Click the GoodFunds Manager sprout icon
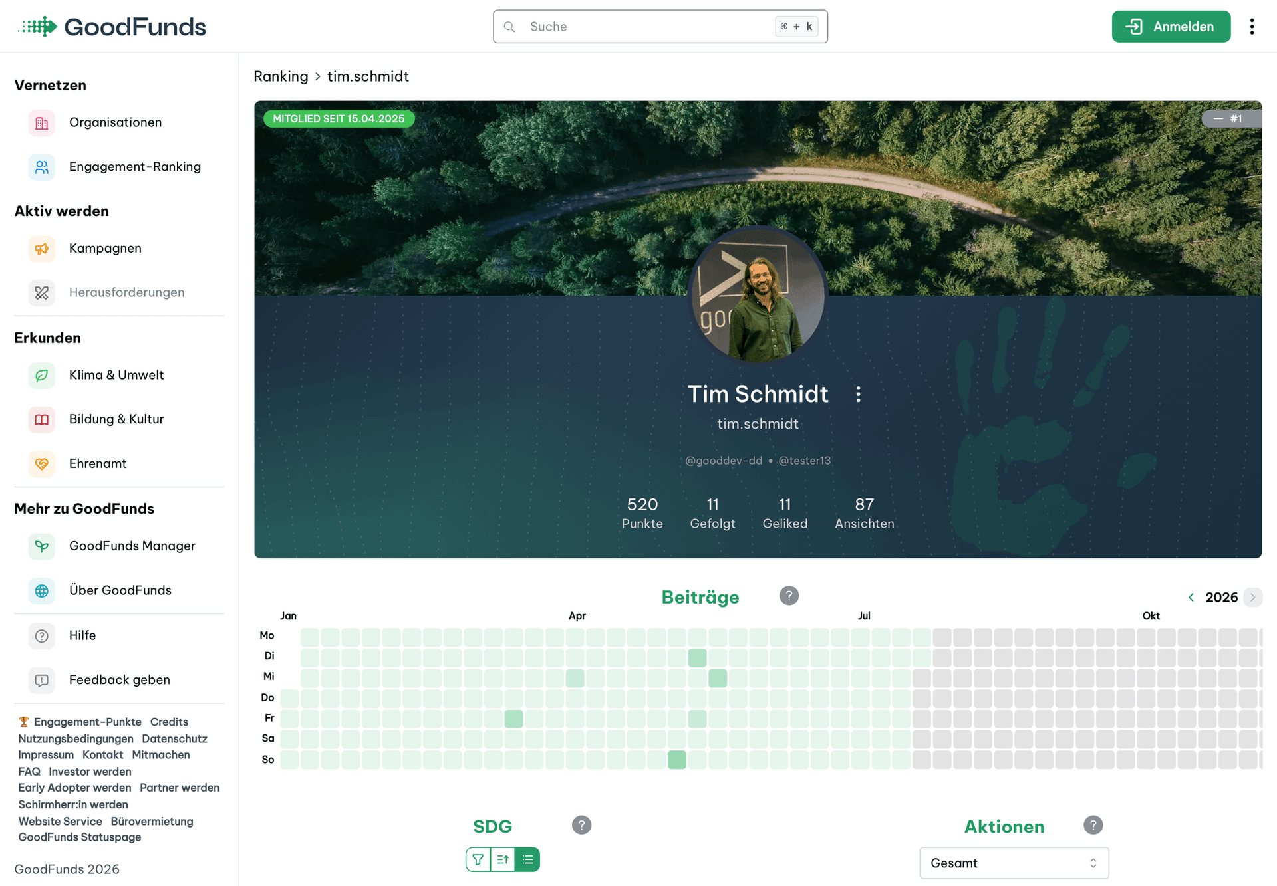 [41, 546]
